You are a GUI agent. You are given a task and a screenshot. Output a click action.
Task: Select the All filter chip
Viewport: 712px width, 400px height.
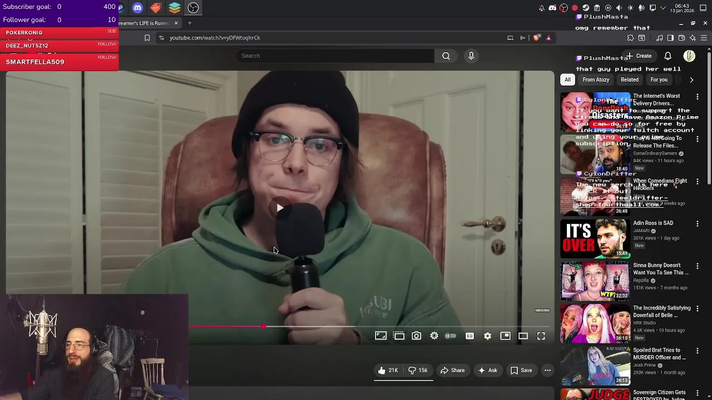(x=567, y=79)
